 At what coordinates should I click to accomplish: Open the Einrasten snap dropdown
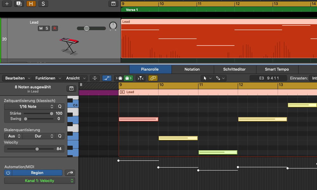(x=313, y=78)
